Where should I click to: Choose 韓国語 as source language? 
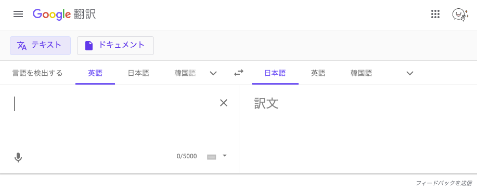coord(185,73)
